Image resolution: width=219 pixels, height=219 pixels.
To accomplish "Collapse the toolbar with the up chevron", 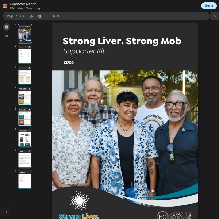I will (x=214, y=16).
